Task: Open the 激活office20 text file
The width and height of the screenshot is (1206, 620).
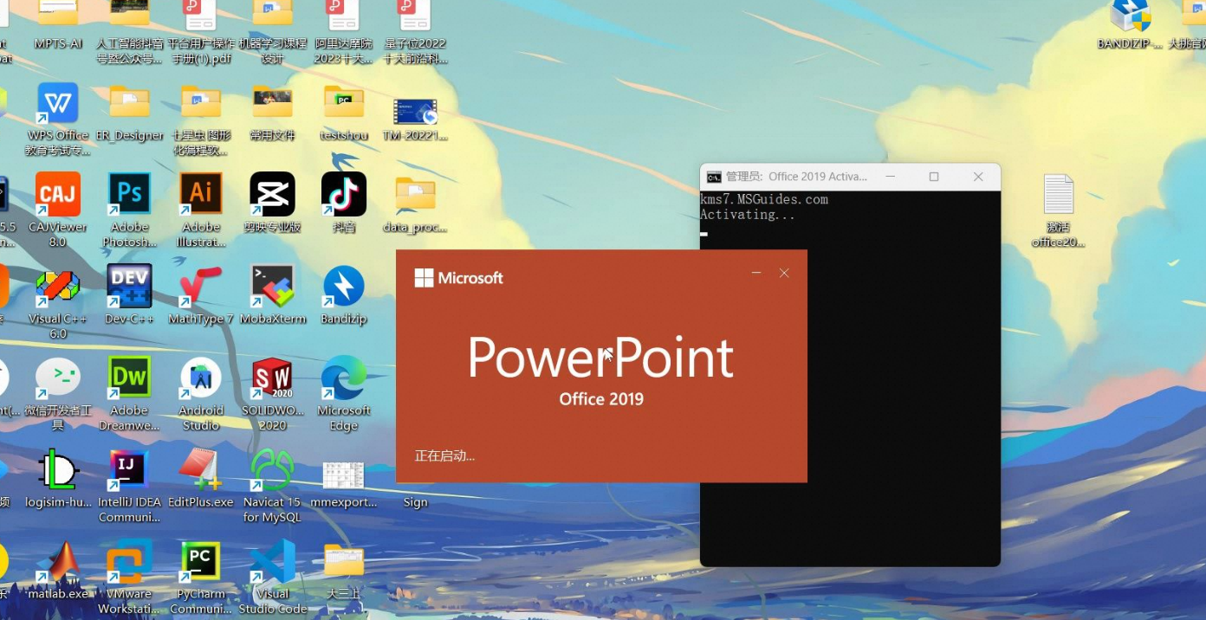Action: coord(1058,194)
